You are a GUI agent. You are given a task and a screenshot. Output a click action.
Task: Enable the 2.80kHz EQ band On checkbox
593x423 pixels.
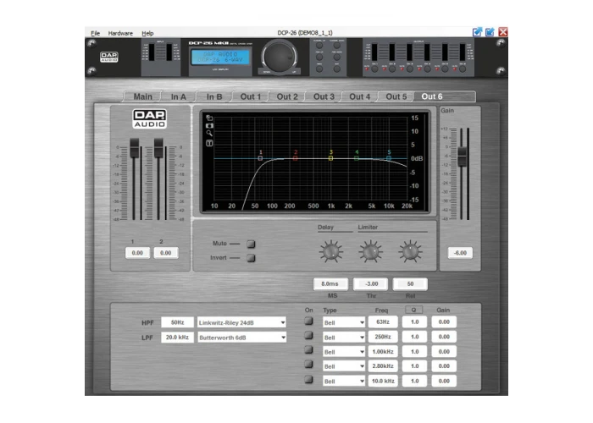pos(309,365)
